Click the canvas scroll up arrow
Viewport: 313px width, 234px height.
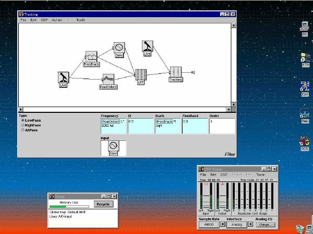(x=234, y=25)
